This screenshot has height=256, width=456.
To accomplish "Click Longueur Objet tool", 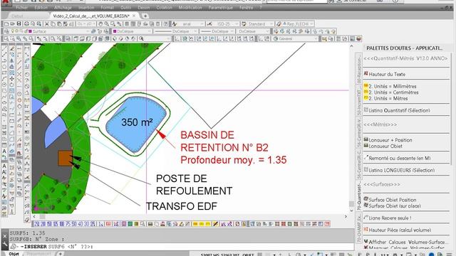I will coord(385,146).
